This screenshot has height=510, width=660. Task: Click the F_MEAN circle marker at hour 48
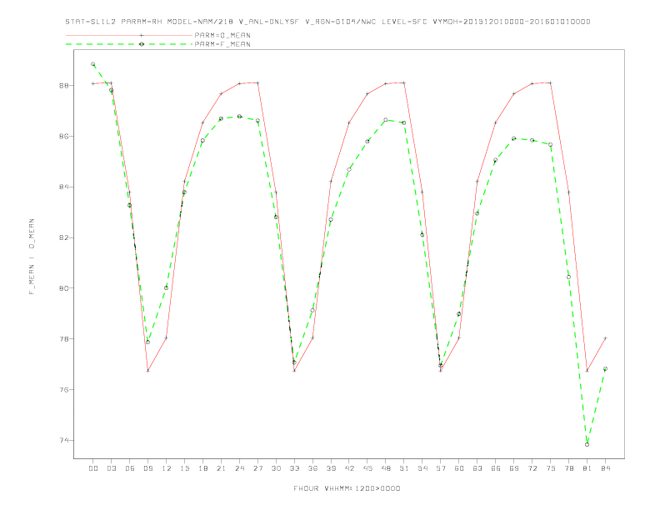(386, 120)
